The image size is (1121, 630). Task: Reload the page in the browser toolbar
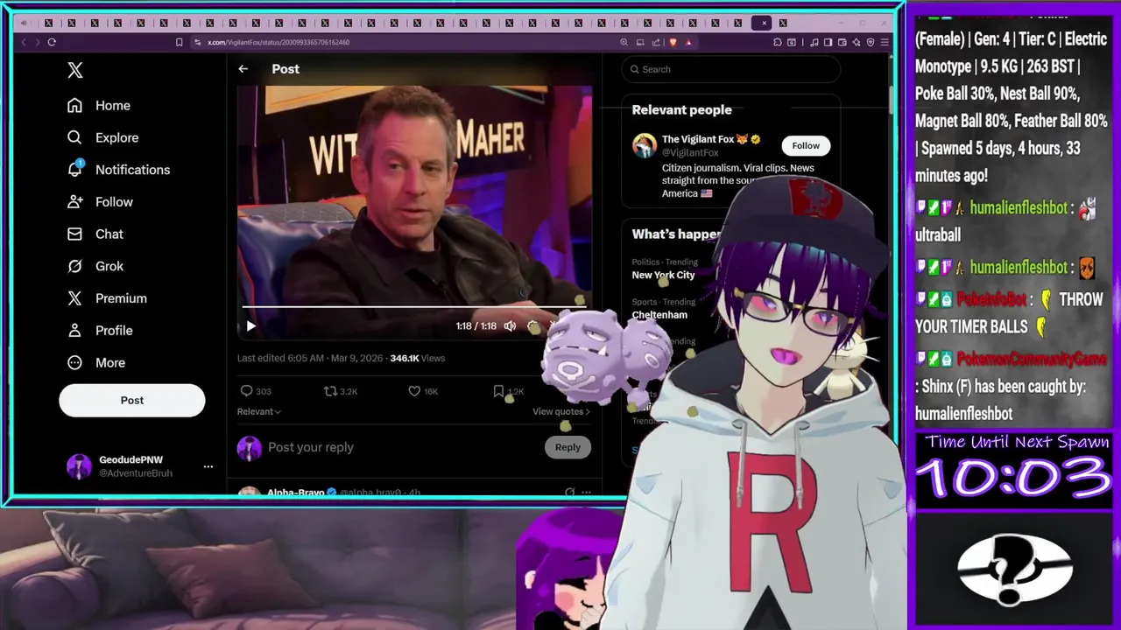tap(52, 42)
